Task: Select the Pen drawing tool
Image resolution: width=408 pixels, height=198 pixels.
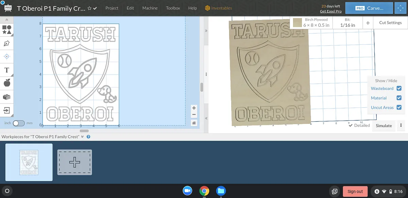Action: click(x=7, y=43)
